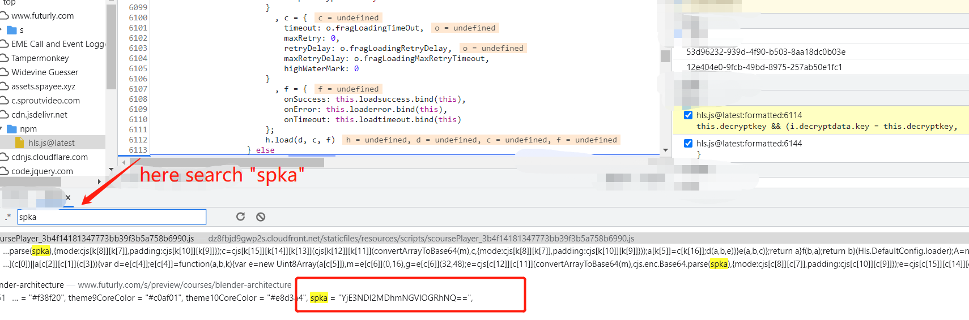Open hls.js@latest in the file tree

pyautogui.click(x=52, y=143)
